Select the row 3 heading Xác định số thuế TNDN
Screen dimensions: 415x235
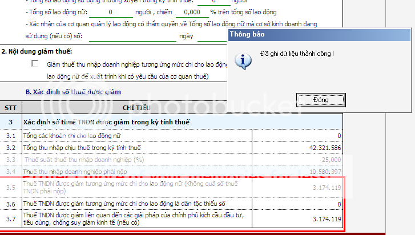pos(106,122)
